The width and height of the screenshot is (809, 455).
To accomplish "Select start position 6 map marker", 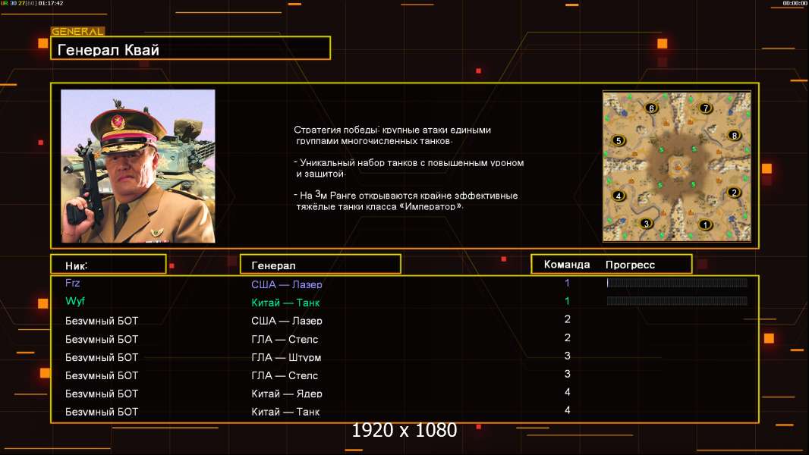I will [x=650, y=108].
